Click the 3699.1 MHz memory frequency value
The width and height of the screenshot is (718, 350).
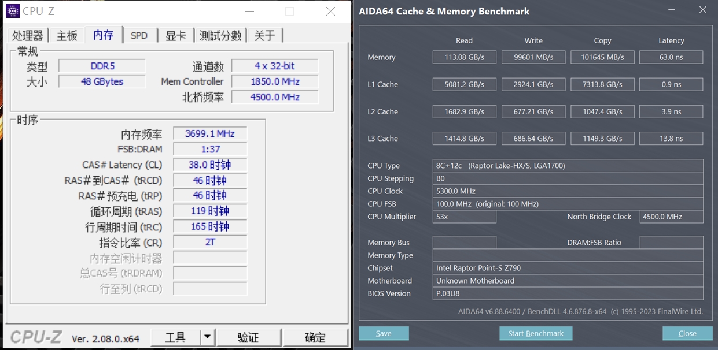click(x=210, y=133)
